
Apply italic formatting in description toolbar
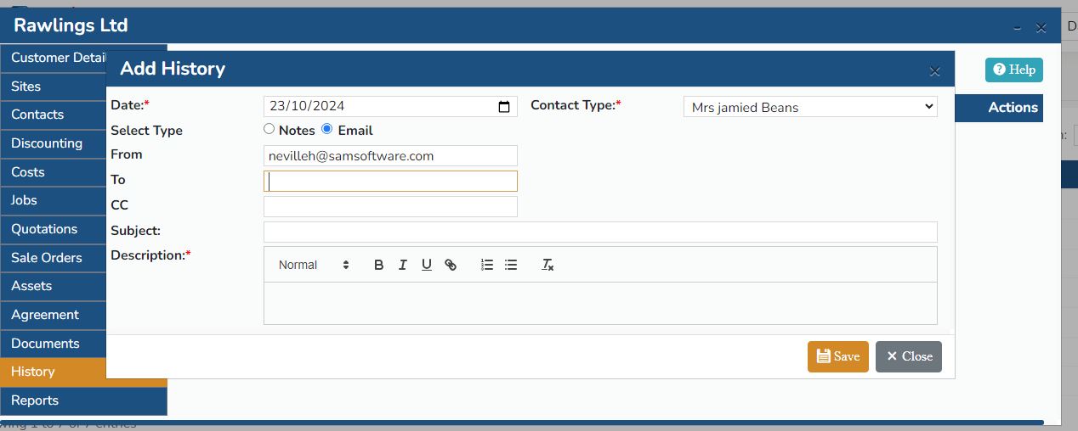click(403, 265)
